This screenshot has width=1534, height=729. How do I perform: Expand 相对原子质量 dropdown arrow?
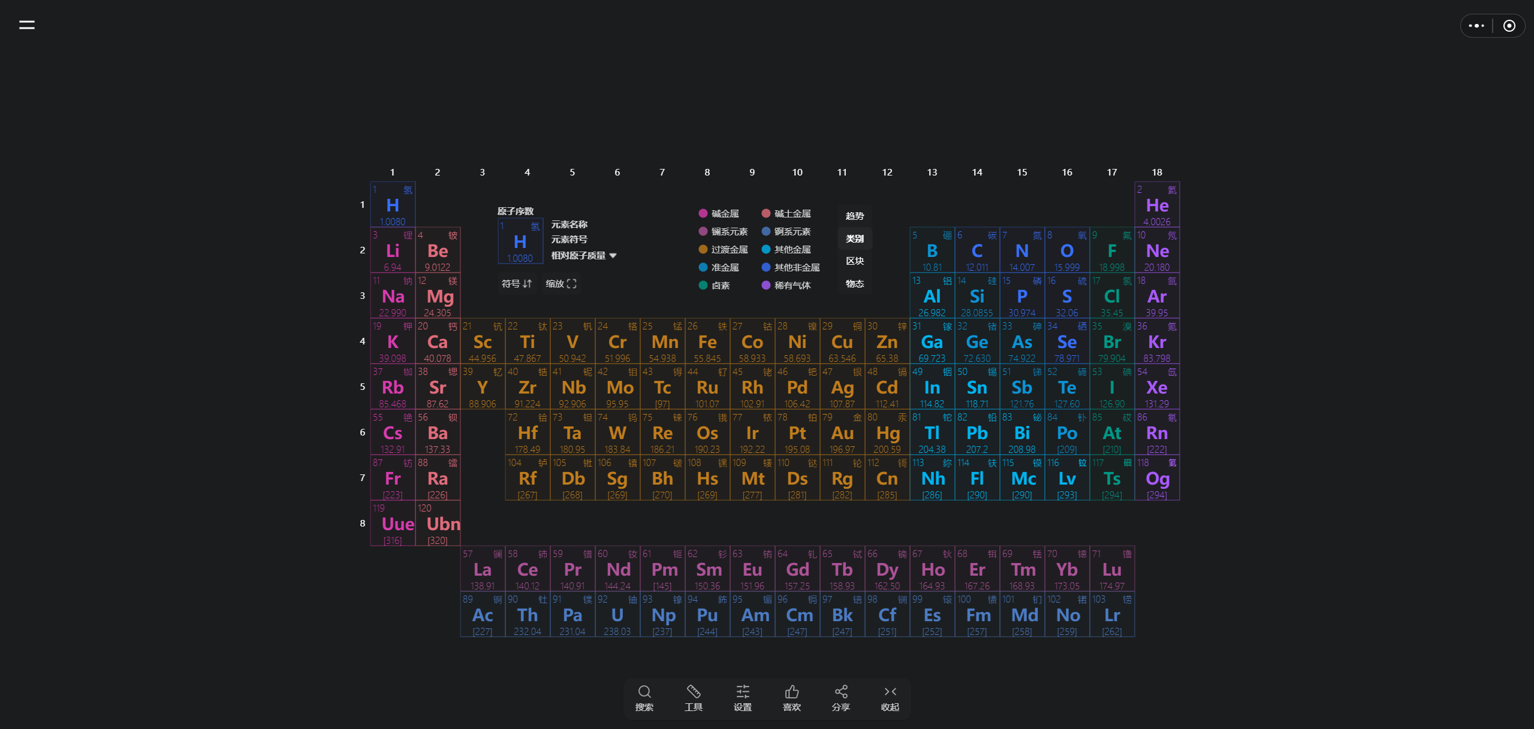click(x=613, y=256)
